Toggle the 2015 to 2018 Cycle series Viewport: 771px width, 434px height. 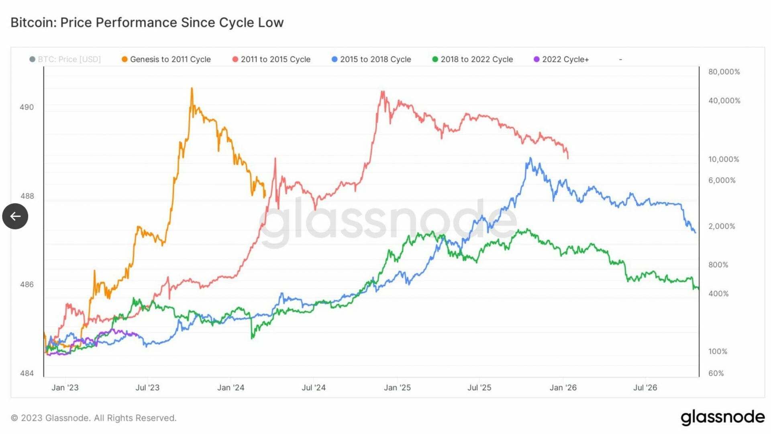pyautogui.click(x=375, y=59)
